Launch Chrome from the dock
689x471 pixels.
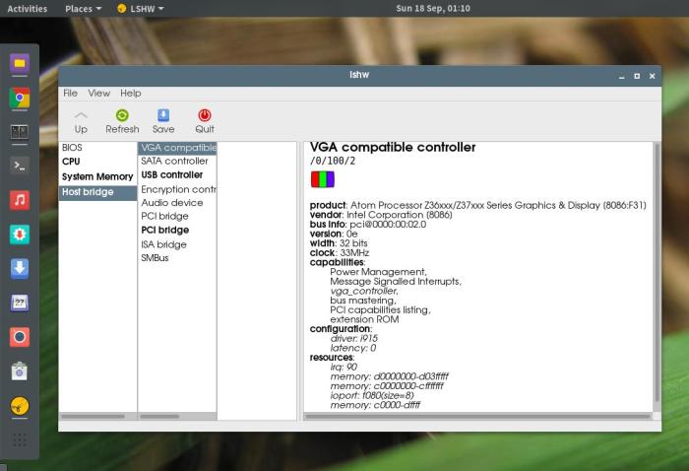click(20, 99)
